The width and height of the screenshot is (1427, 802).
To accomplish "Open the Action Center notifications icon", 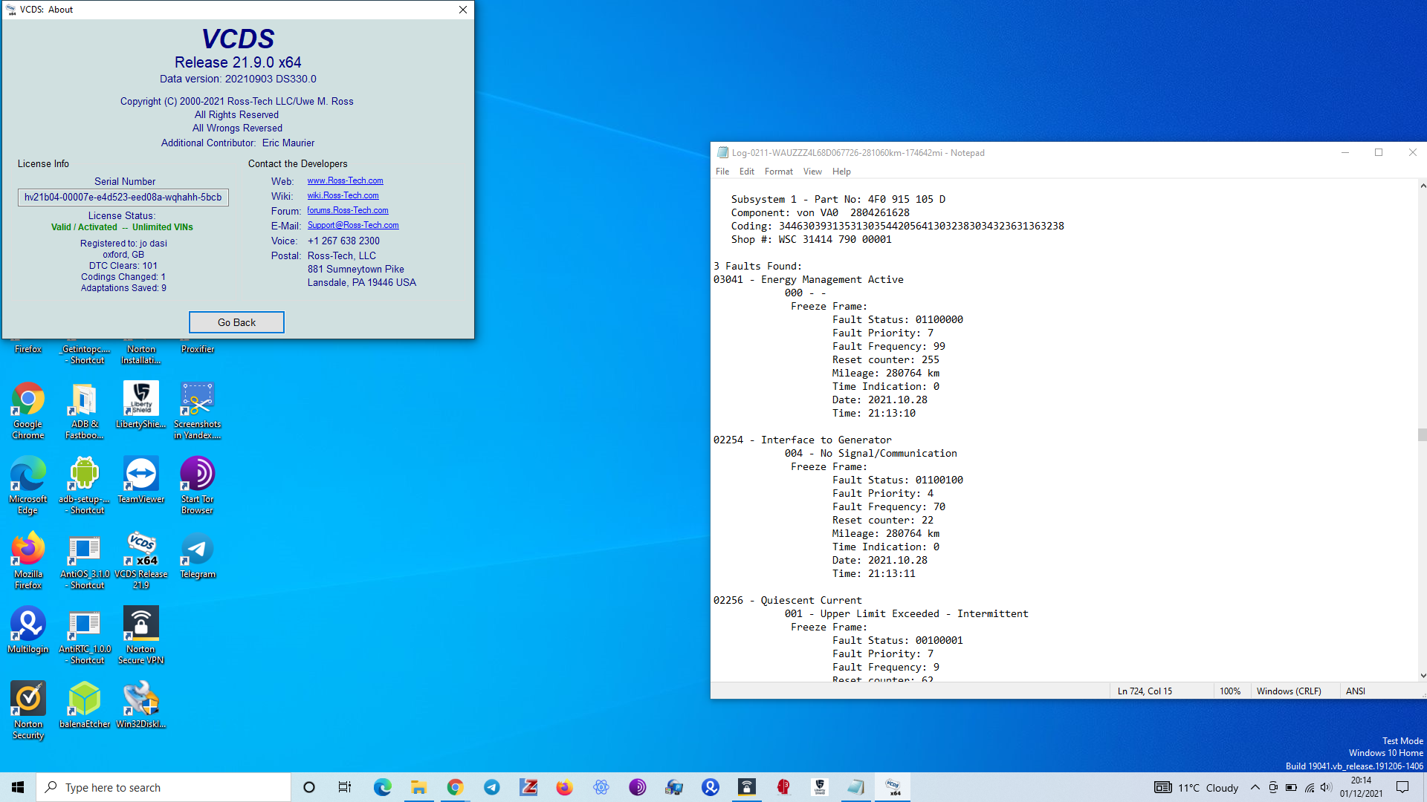I will (1402, 787).
